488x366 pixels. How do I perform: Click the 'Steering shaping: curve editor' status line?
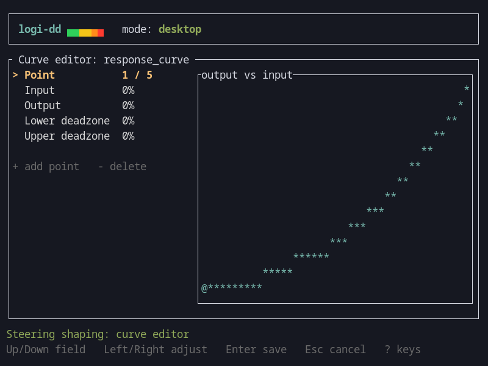[98, 334]
